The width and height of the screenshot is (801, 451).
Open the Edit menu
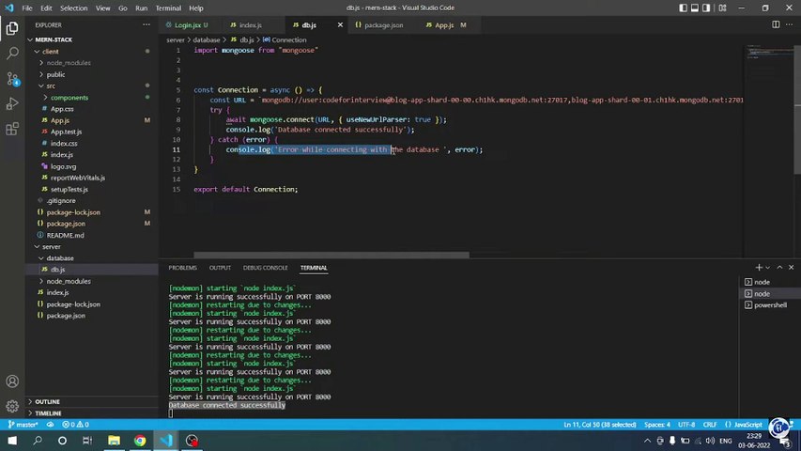click(46, 8)
